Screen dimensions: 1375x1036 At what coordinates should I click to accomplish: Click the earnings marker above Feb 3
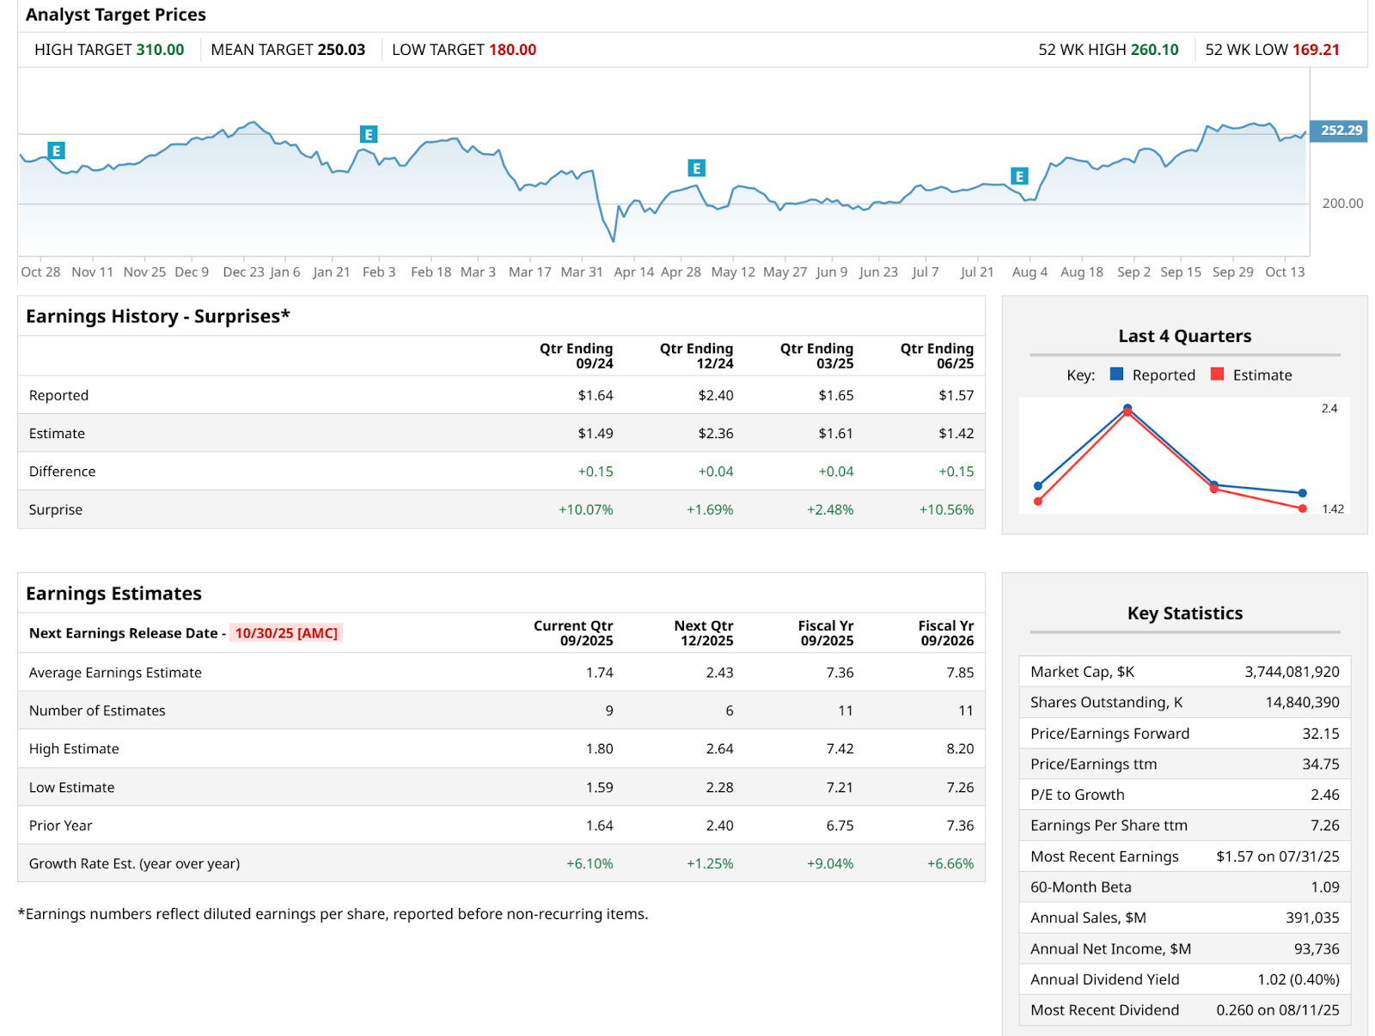368,134
